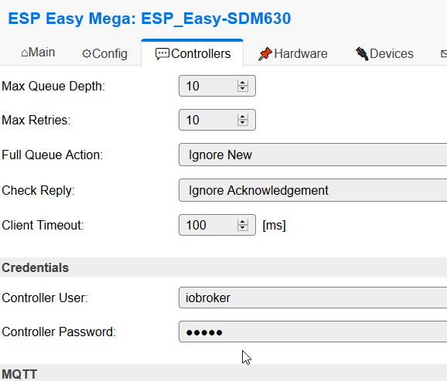This screenshot has width=447, height=381.
Task: Open the Config tab
Action: click(104, 53)
